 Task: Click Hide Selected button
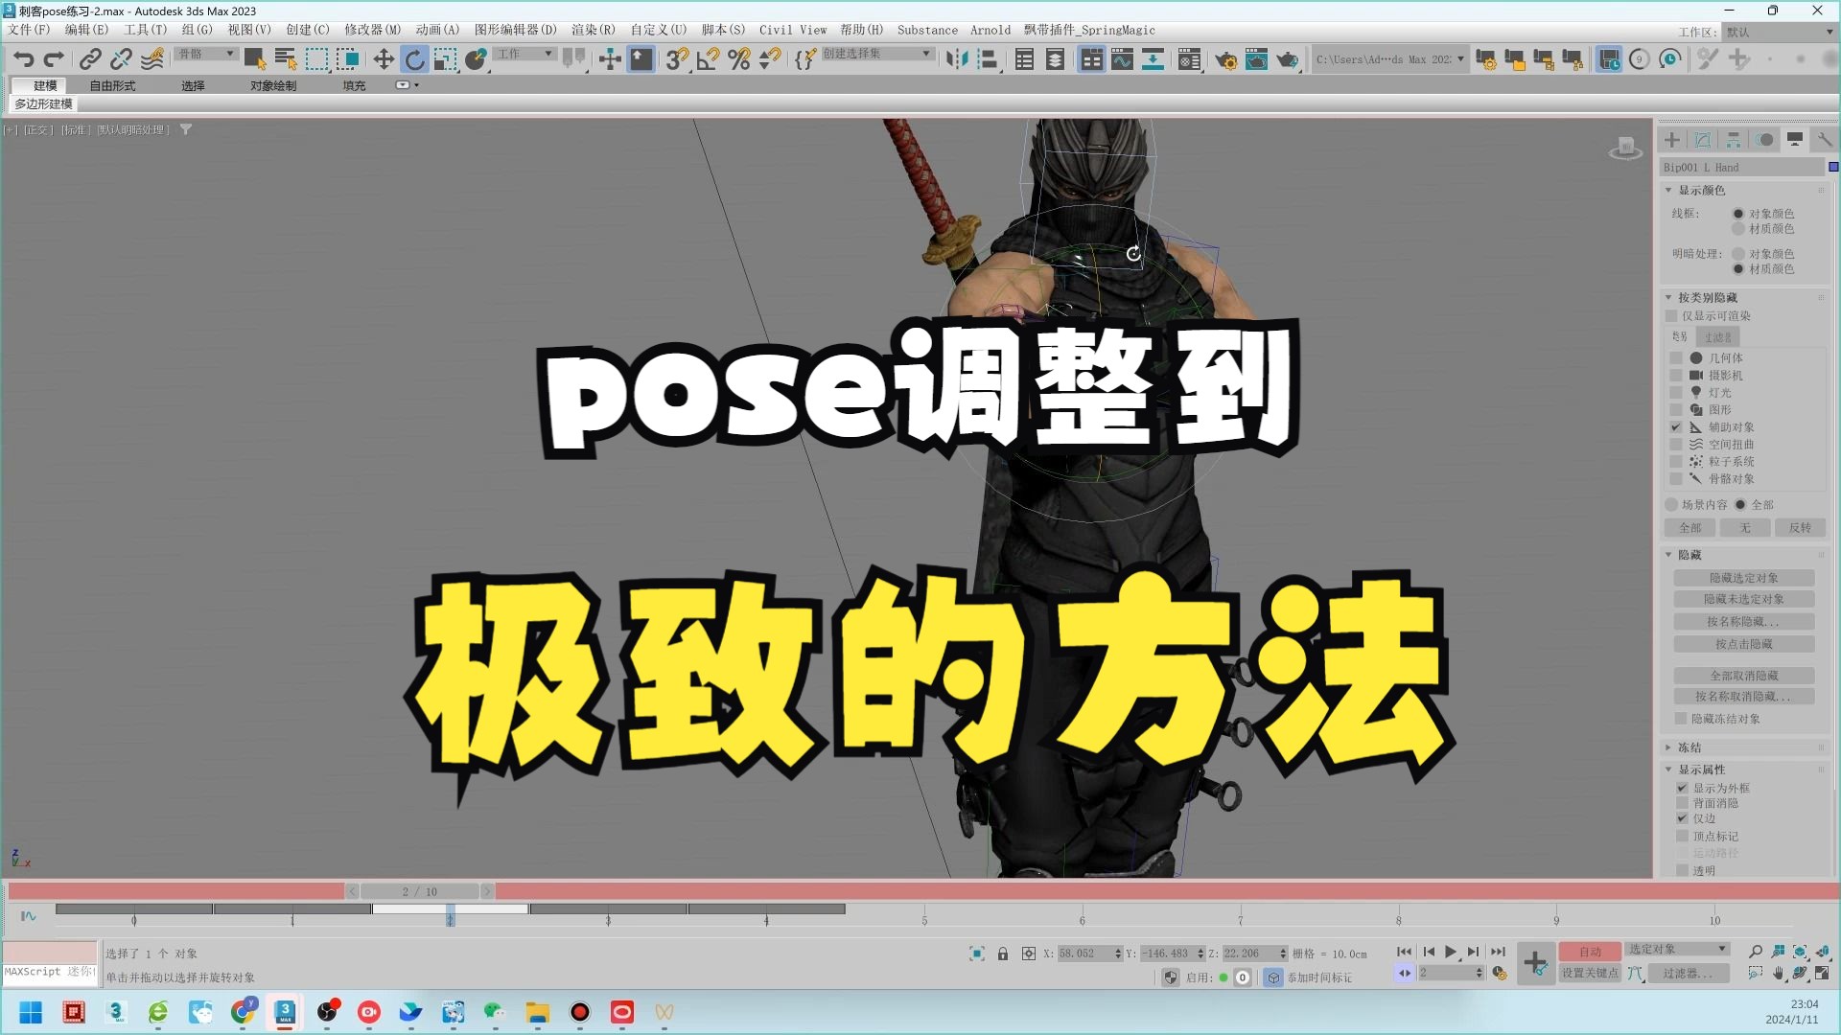1744,578
